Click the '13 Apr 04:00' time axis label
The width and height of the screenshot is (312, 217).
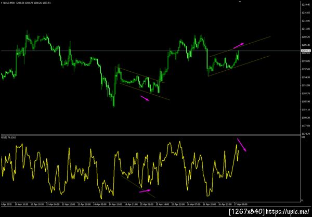tap(53, 205)
